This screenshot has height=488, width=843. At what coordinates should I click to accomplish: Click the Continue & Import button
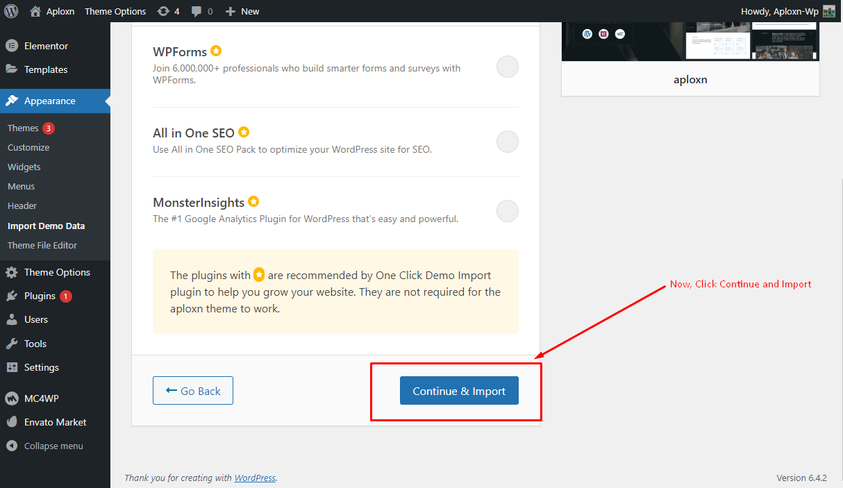[459, 390]
